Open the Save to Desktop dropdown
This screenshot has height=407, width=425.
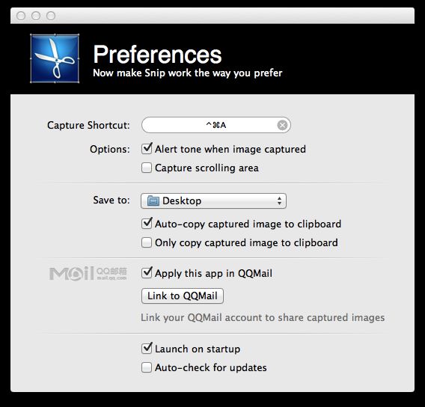click(213, 201)
